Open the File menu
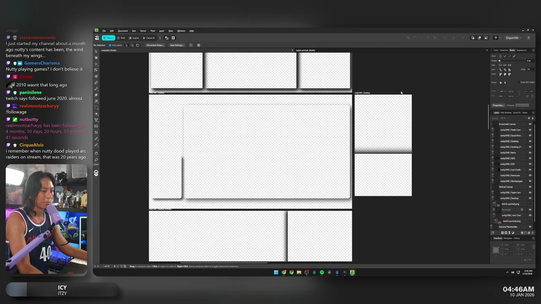 [104, 31]
